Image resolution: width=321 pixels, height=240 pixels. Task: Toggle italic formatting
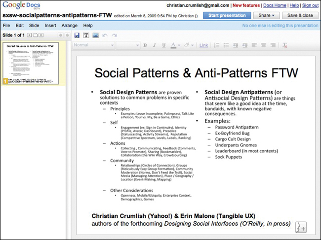154,45
